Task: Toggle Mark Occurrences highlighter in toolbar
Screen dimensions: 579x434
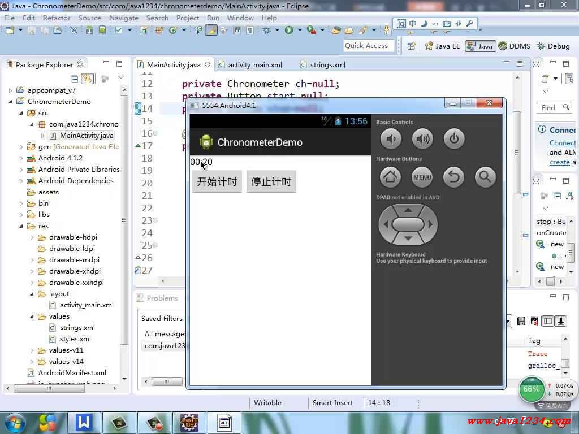Action: (211, 31)
